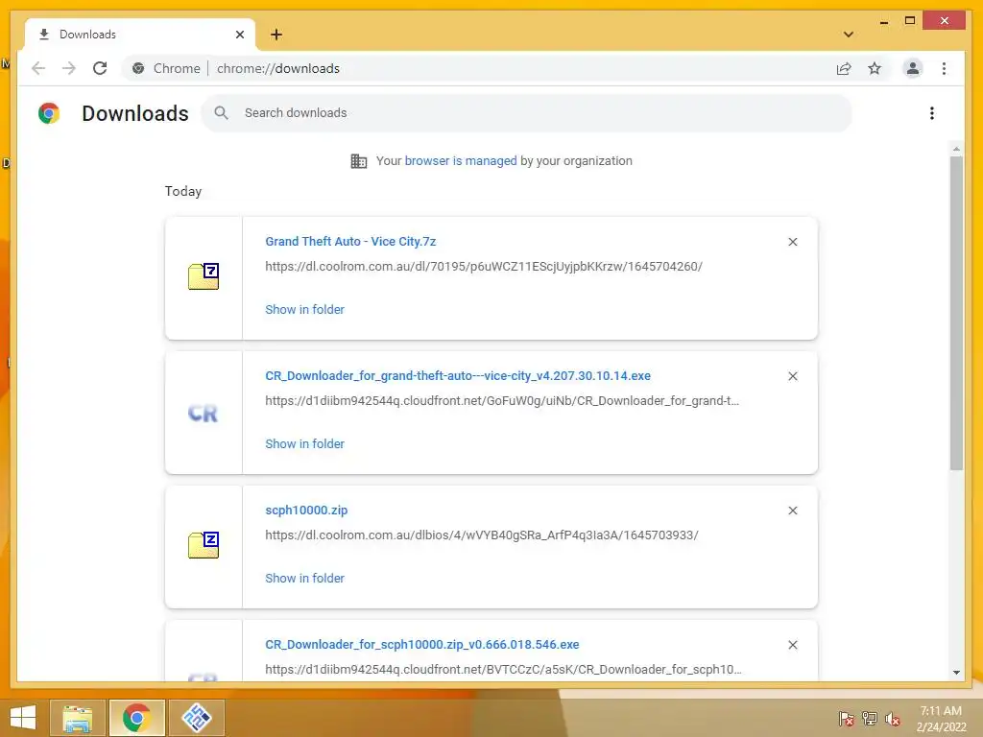Click the cloudfront BVTCCzC source URL
The image size is (983, 737).
coord(503,669)
